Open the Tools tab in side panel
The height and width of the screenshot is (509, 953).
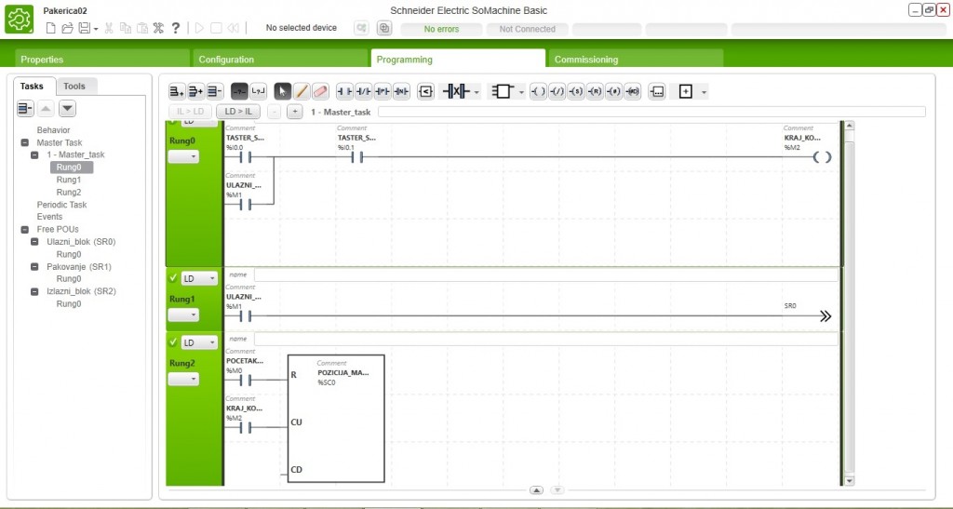click(74, 87)
